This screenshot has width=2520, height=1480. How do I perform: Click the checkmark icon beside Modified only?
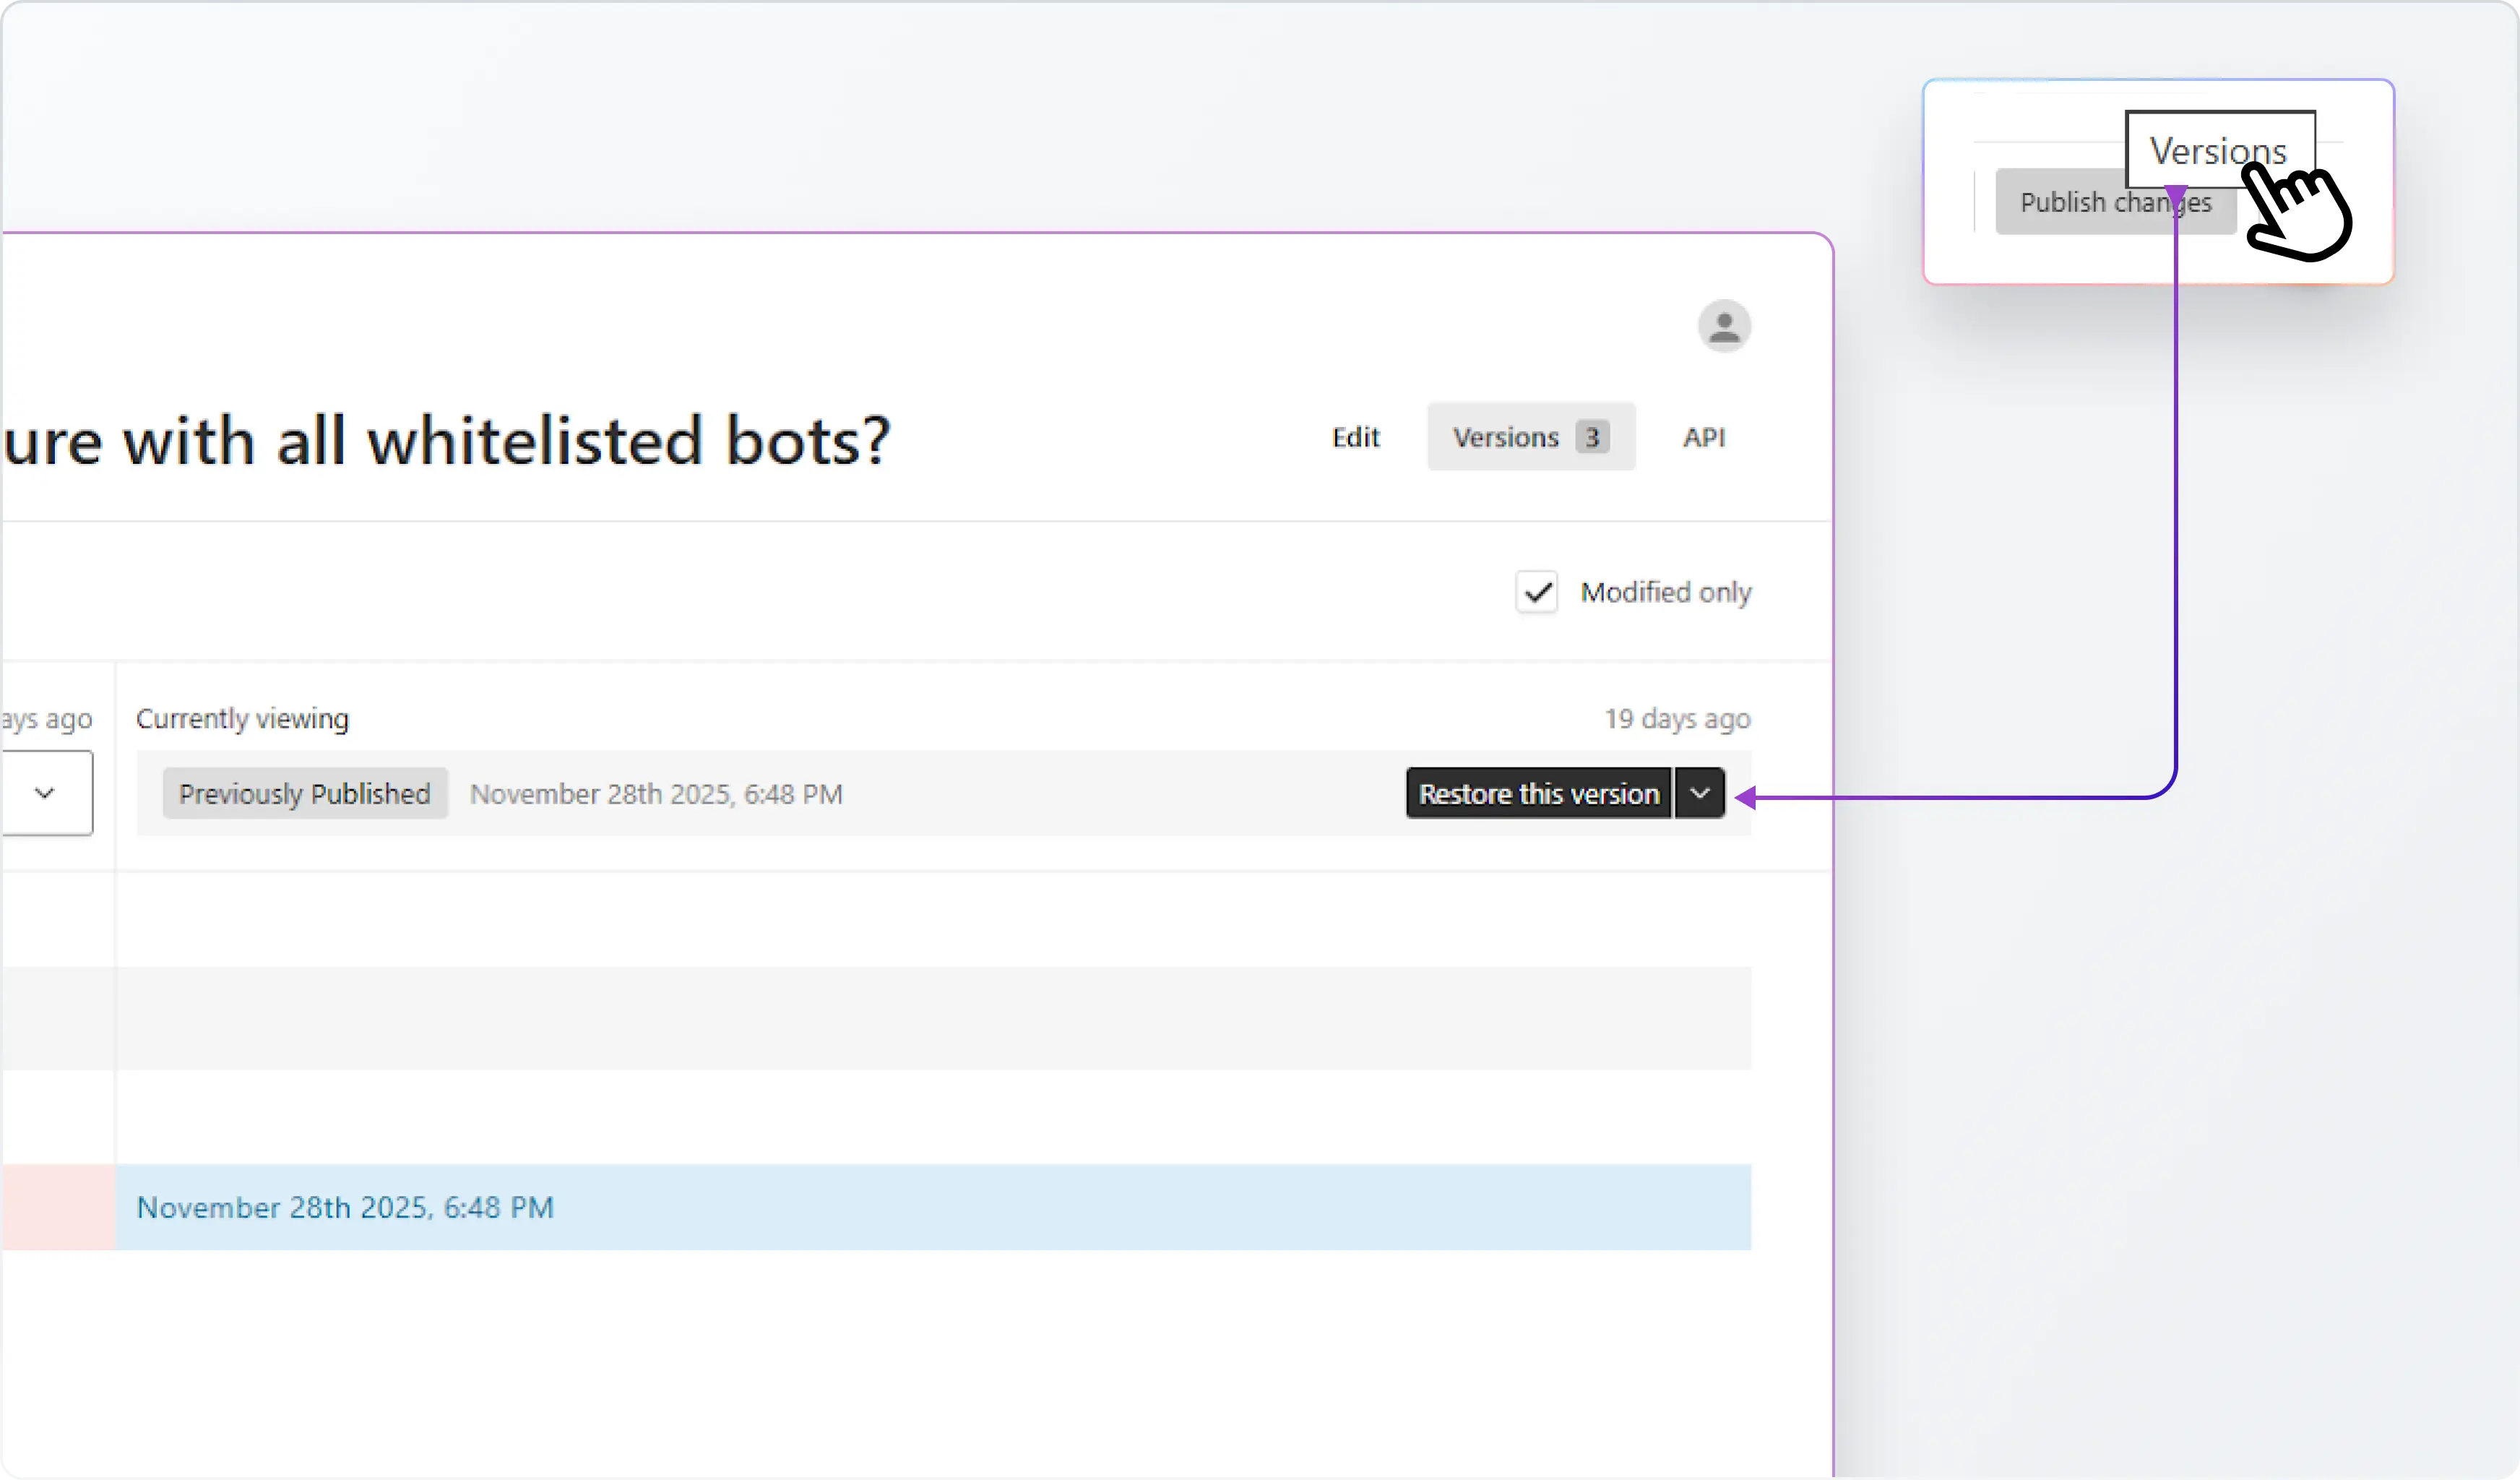1537,592
